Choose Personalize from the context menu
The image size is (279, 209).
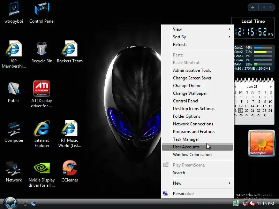pyautogui.click(x=197, y=194)
